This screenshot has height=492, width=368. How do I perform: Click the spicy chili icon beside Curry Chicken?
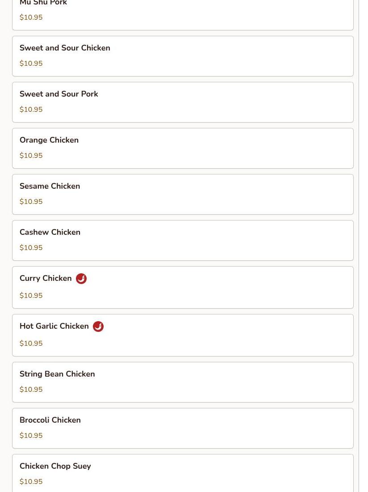pyautogui.click(x=81, y=279)
